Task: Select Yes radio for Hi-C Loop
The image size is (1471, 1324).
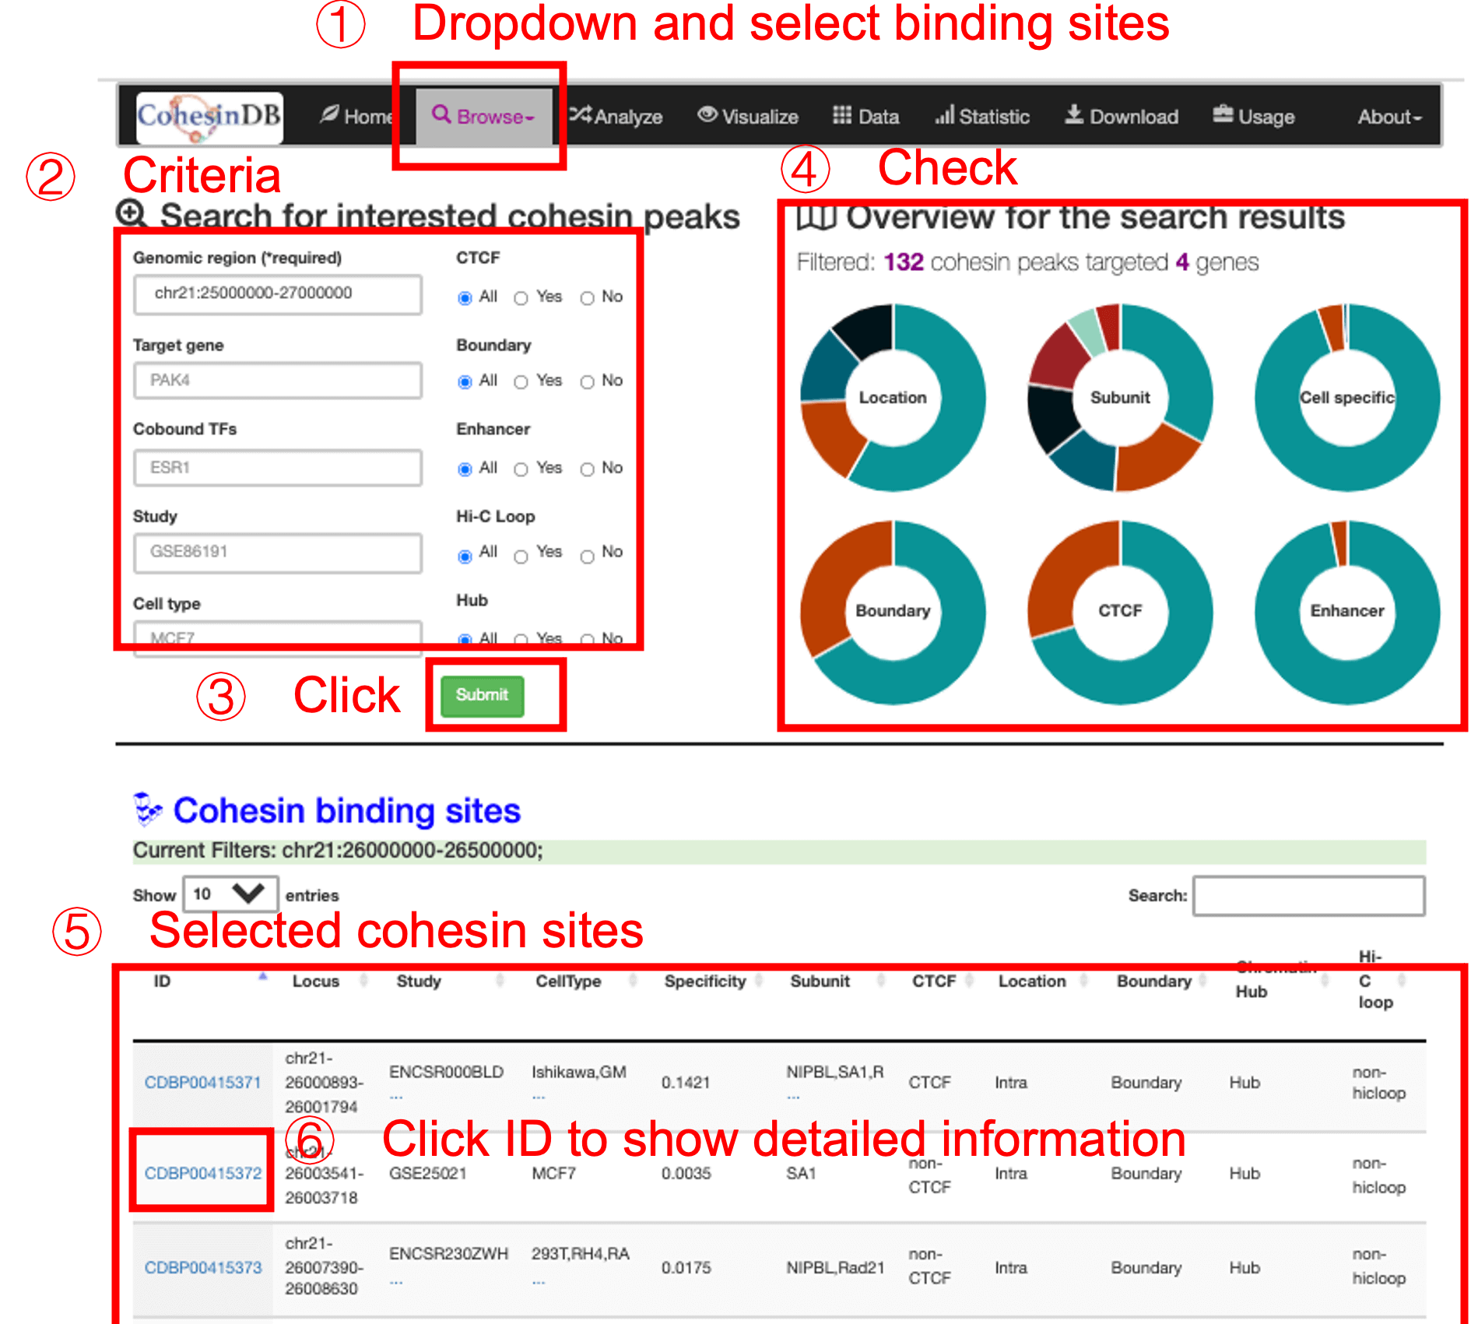Action: tap(521, 556)
